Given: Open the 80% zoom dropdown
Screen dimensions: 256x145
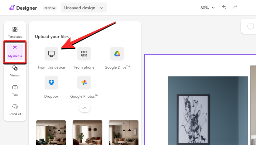Looking at the screenshot, I should coord(207,8).
